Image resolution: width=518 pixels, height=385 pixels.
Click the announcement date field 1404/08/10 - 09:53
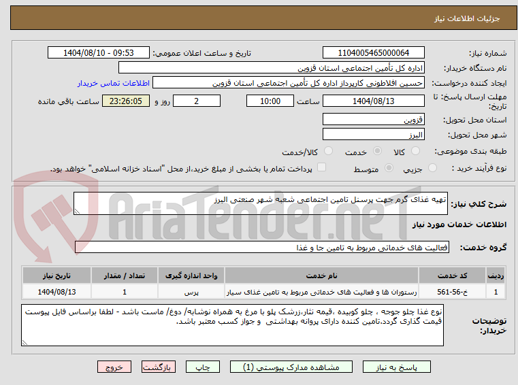[x=99, y=52]
